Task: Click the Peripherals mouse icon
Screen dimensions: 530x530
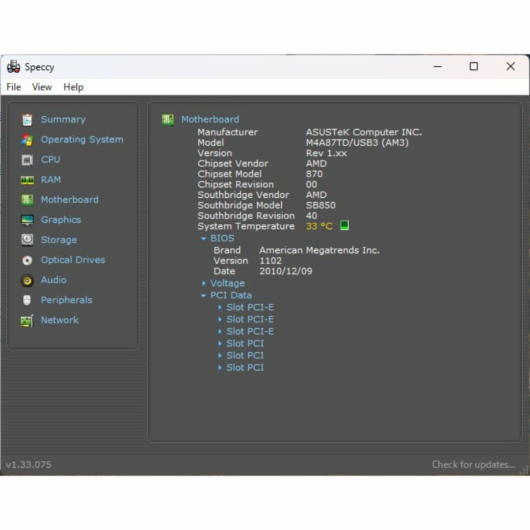Action: (x=27, y=300)
